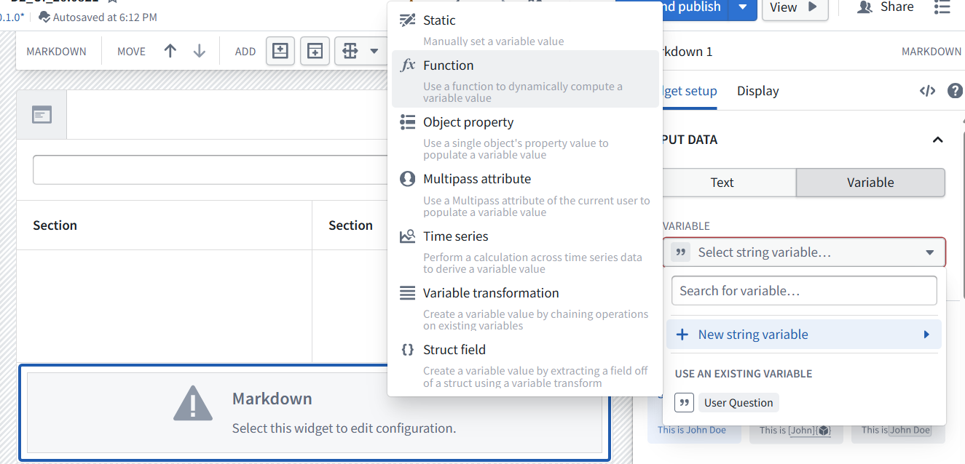Click the layout split icon in toolbar

350,51
